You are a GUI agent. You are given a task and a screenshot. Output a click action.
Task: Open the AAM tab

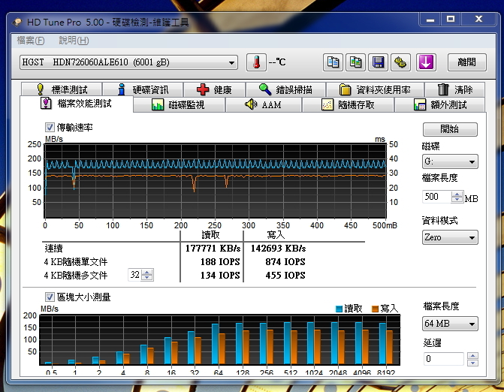(x=263, y=105)
